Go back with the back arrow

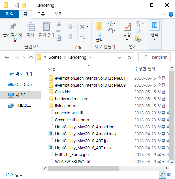coord(7,57)
